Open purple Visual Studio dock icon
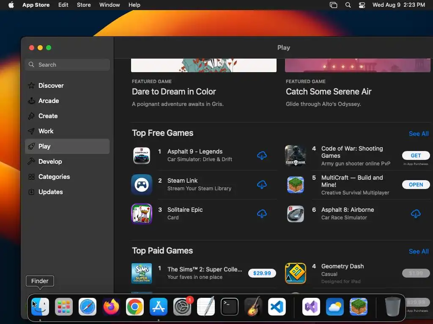The height and width of the screenshot is (324, 433). (311, 306)
